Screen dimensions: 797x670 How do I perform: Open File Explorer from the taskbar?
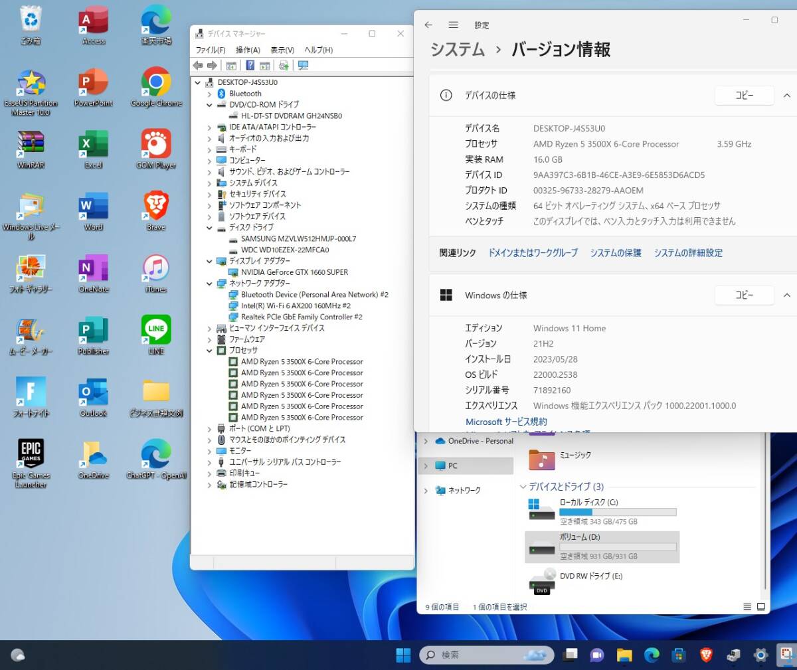point(624,655)
